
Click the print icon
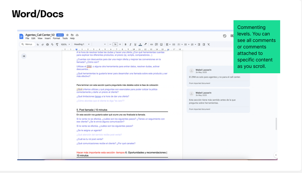point(47,45)
